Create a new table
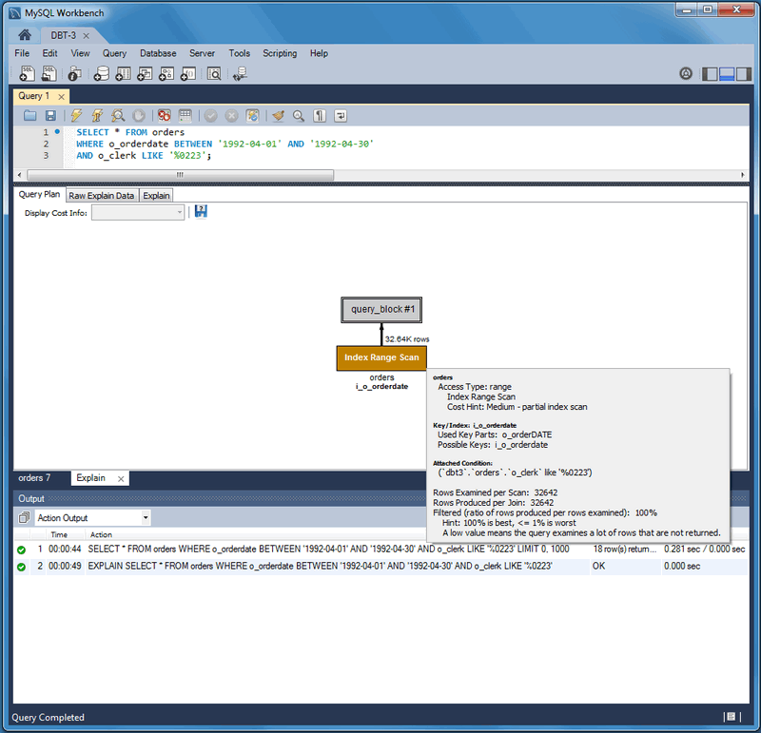Screen dimensions: 761x733 tap(124, 74)
